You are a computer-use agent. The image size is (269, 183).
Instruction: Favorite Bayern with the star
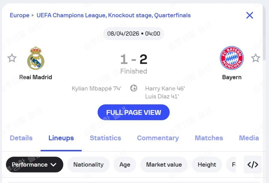[256, 58]
